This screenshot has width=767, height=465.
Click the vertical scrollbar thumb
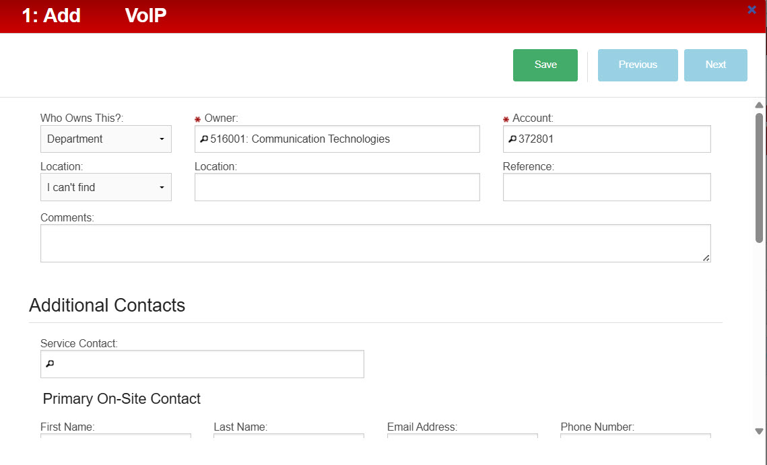[x=759, y=176]
